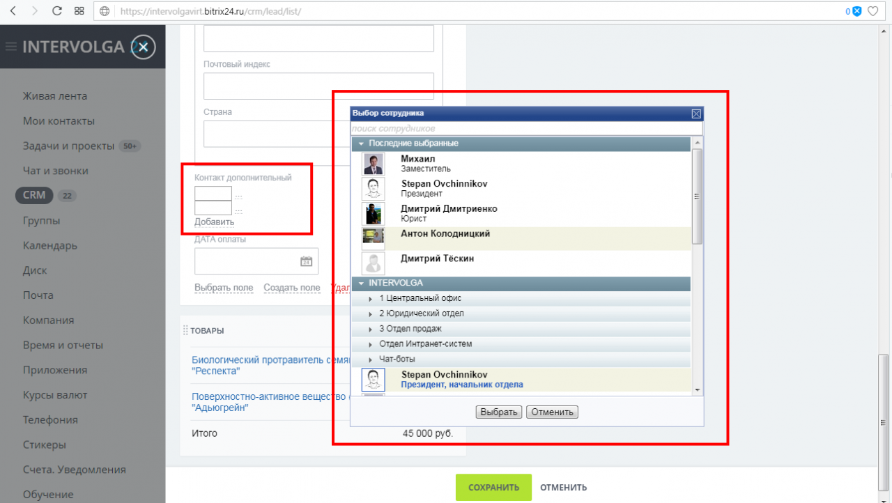Click the ellipsis next to second contact box
The image size is (892, 503).
(238, 209)
